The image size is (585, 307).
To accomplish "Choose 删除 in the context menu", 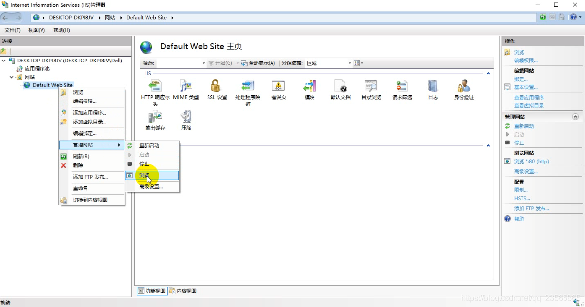I will pos(92,165).
